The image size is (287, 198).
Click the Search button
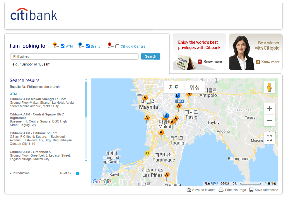click(x=151, y=56)
